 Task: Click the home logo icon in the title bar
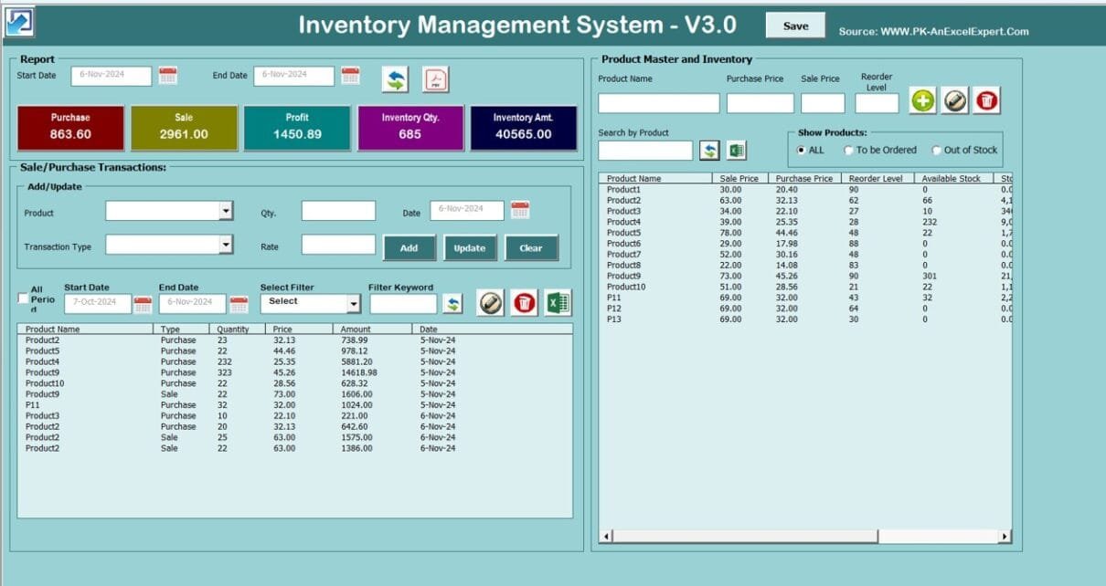[19, 22]
